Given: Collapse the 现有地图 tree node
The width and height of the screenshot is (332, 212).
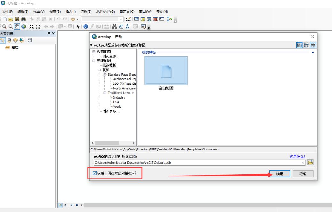Looking at the screenshot, I should pos(94,52).
